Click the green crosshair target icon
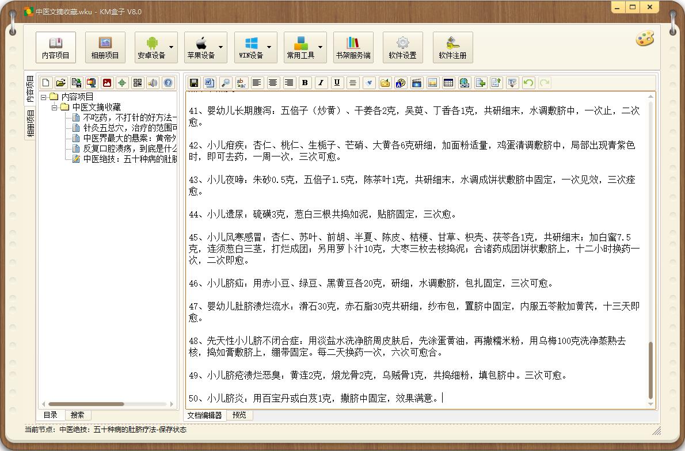The image size is (685, 451). pyautogui.click(x=122, y=82)
